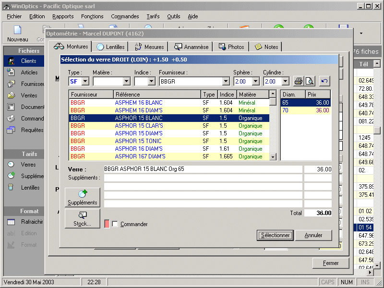The width and height of the screenshot is (384, 288).
Task: Click the blue undo arrow icon
Action: [x=325, y=81]
